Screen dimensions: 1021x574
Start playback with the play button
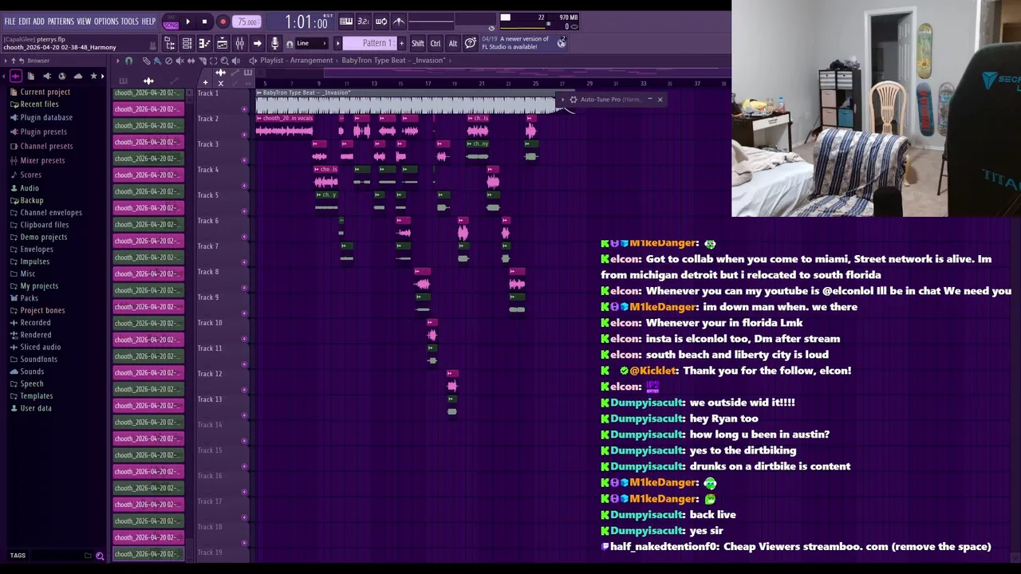click(188, 22)
